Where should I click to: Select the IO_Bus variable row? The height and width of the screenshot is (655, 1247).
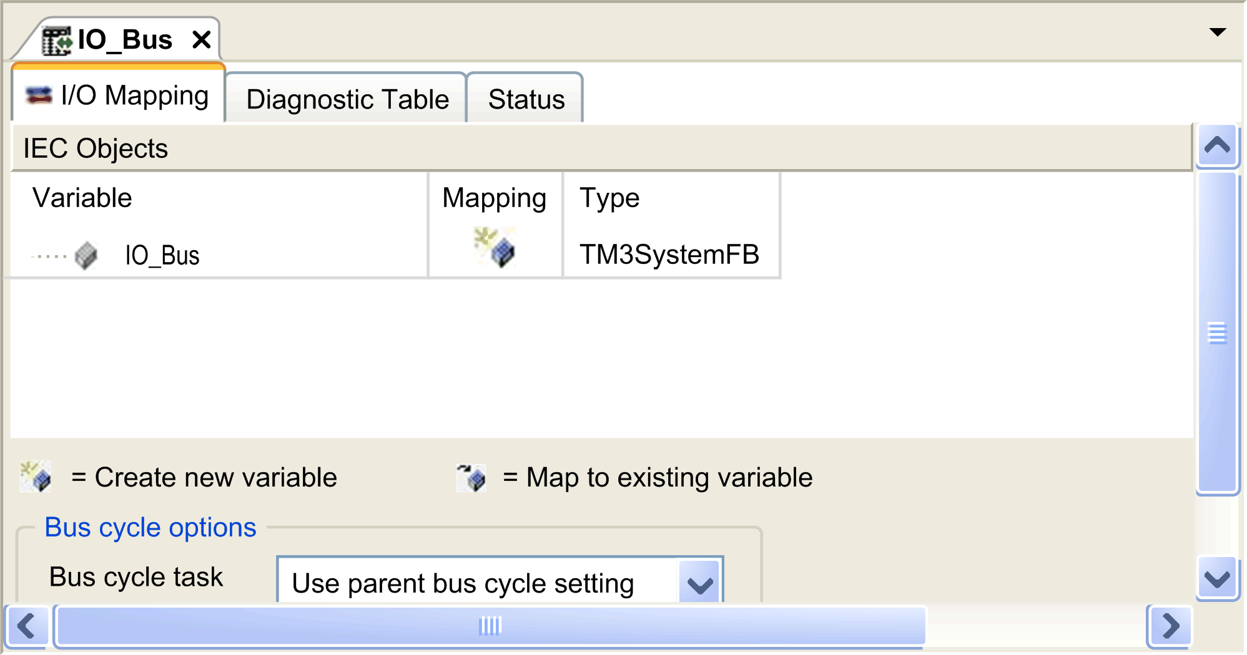pyautogui.click(x=395, y=255)
